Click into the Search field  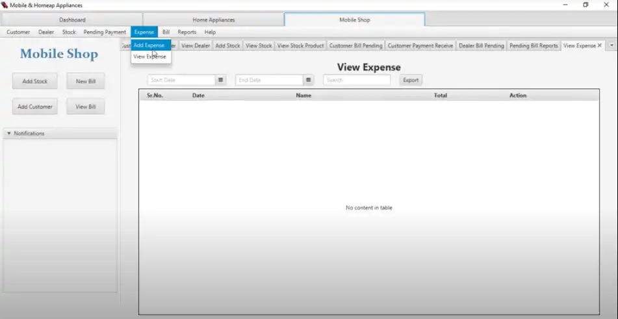click(x=356, y=80)
